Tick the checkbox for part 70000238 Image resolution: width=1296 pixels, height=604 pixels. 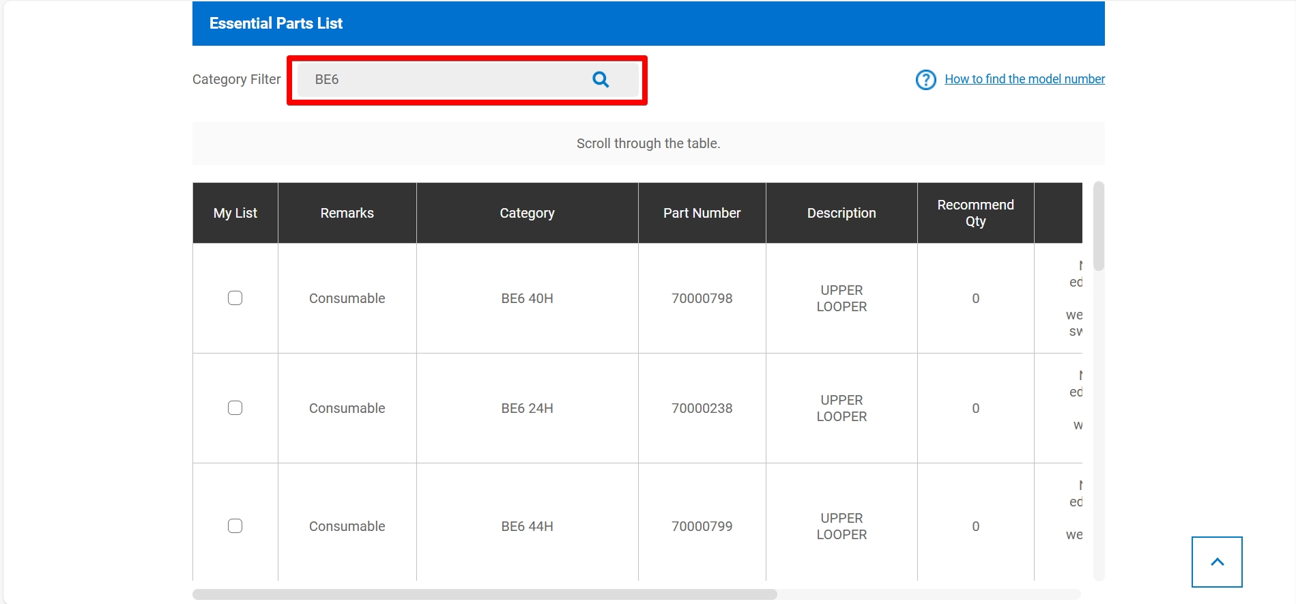[x=235, y=408]
